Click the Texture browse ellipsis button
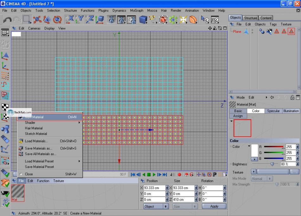This screenshot has width=301, height=216. click(x=294, y=172)
